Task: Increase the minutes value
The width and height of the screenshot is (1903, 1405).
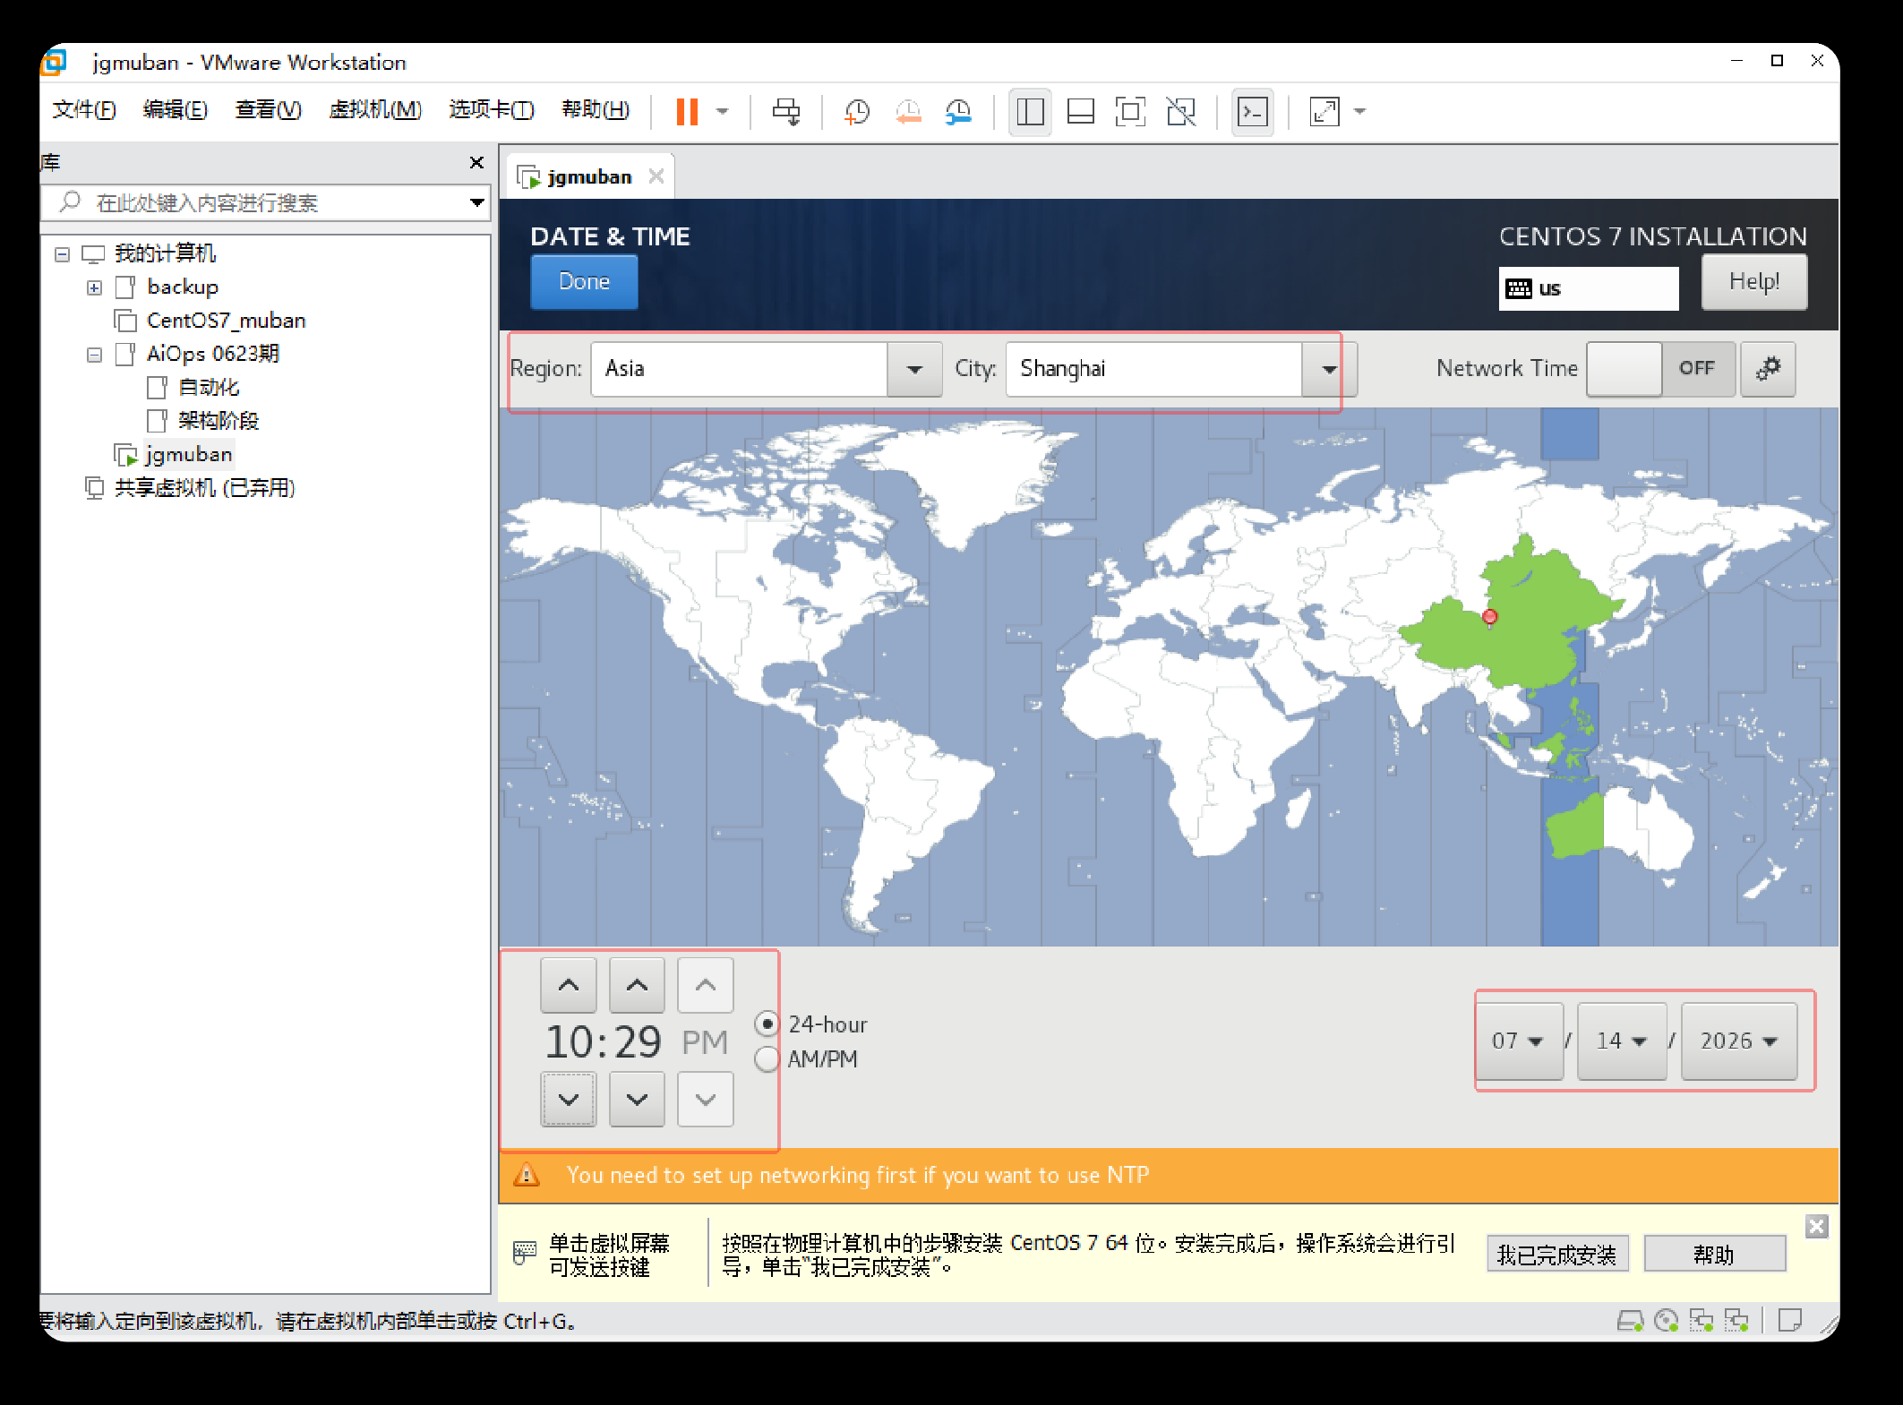Action: click(x=637, y=986)
